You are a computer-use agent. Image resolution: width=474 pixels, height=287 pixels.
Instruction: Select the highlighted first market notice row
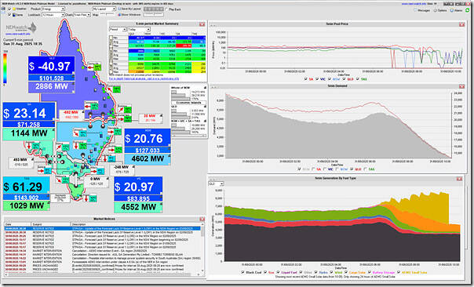coord(102,229)
